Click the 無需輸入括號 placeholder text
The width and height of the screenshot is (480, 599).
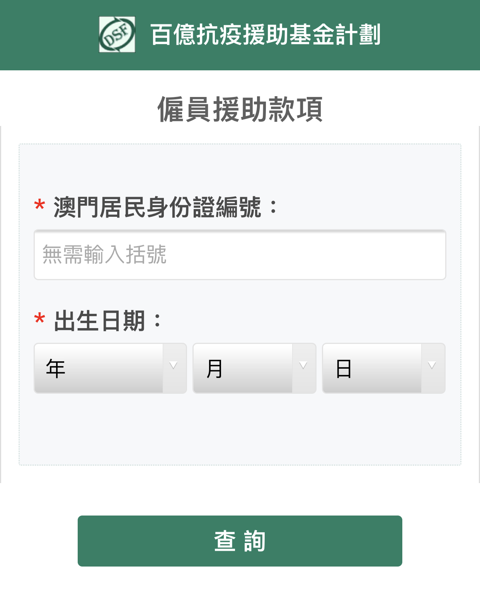click(x=104, y=255)
